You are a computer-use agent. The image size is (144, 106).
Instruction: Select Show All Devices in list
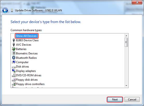point(26,36)
